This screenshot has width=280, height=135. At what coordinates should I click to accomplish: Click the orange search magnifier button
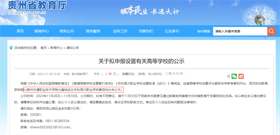tap(271, 31)
